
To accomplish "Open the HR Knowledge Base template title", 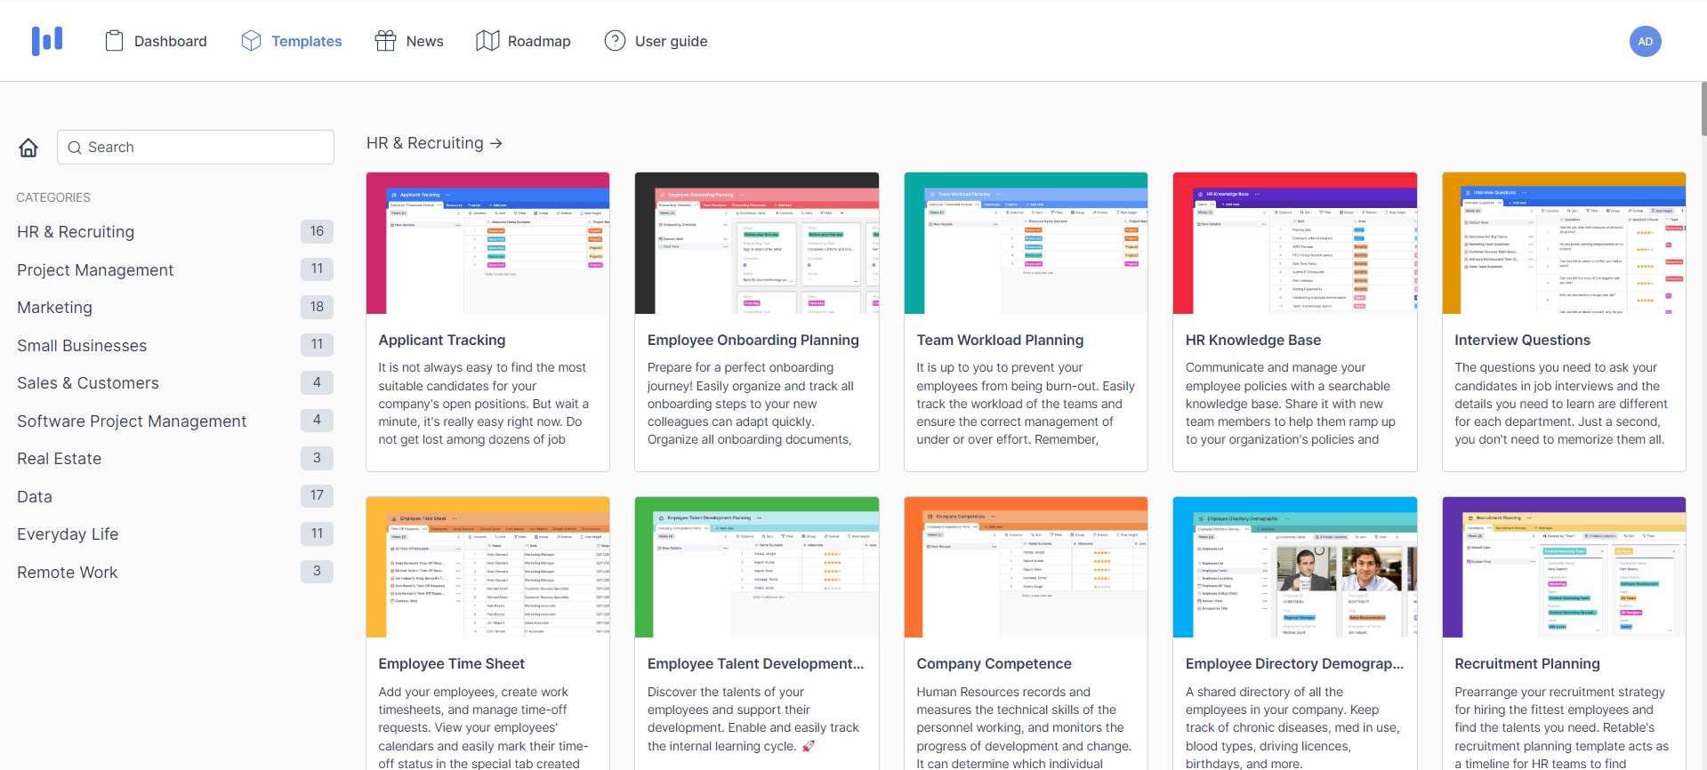I will [1252, 340].
